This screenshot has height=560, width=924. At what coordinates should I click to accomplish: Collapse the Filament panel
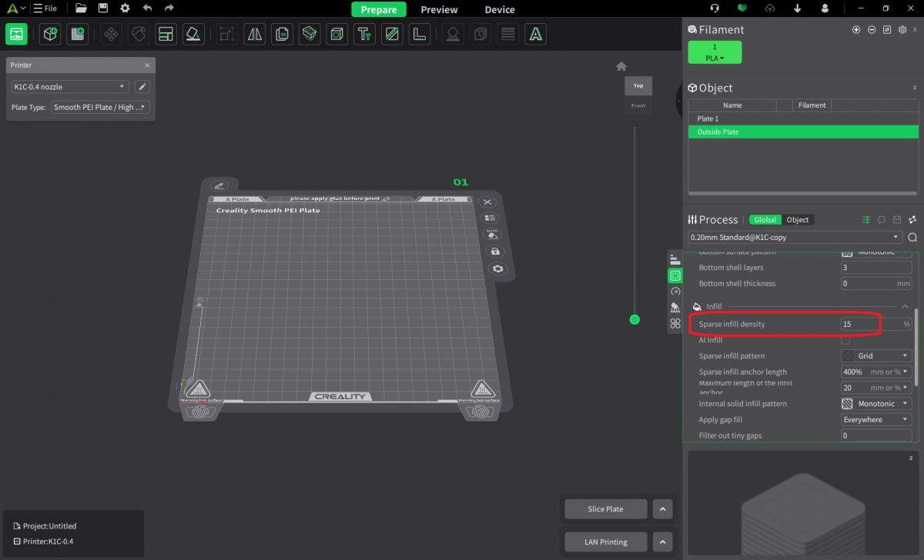[915, 30]
